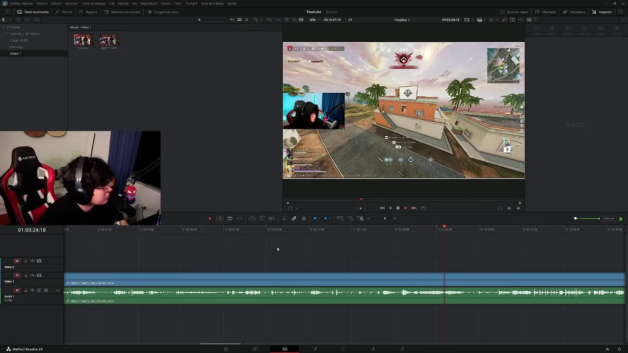Open the media pool search magnifier
Viewport: 628px width, 353px height.
[255, 20]
